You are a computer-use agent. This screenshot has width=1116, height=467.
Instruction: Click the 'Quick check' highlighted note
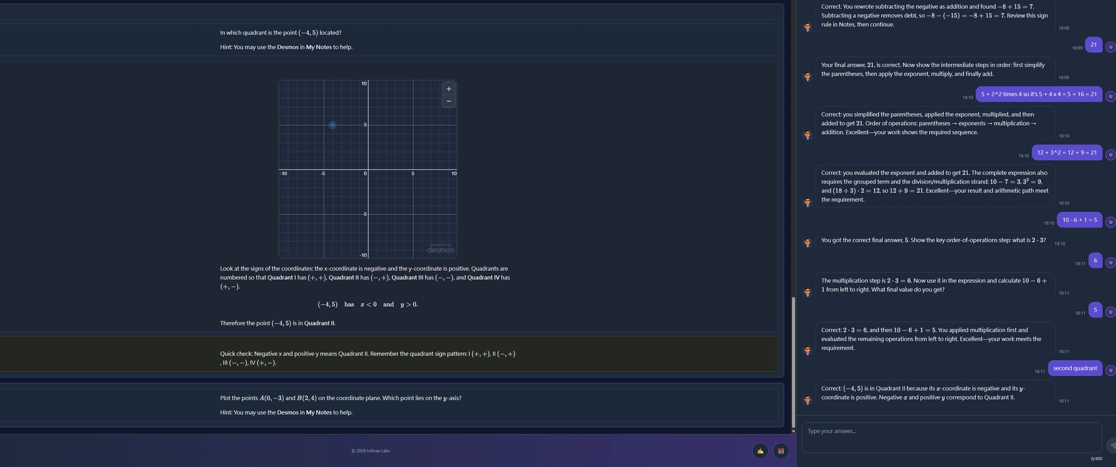coord(368,358)
